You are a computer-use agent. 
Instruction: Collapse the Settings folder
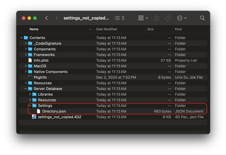point(30,106)
